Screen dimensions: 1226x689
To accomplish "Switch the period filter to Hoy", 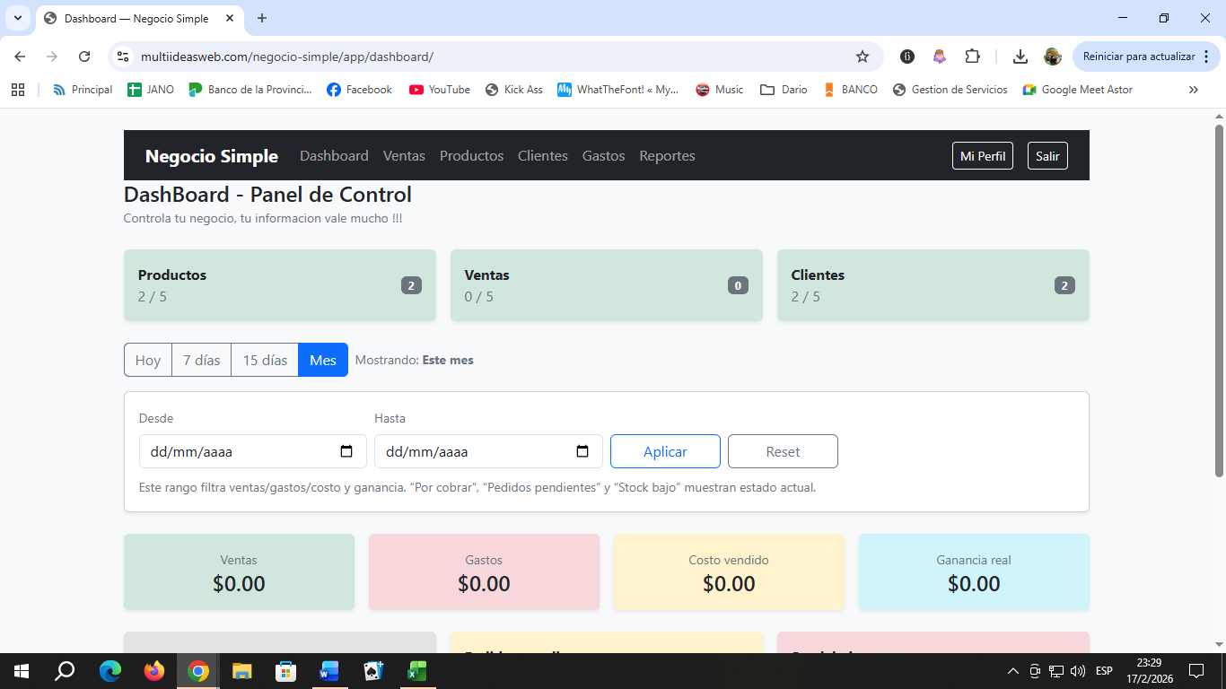I will pyautogui.click(x=147, y=360).
